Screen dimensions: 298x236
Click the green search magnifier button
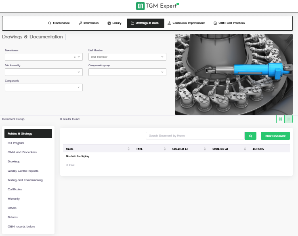(250, 136)
